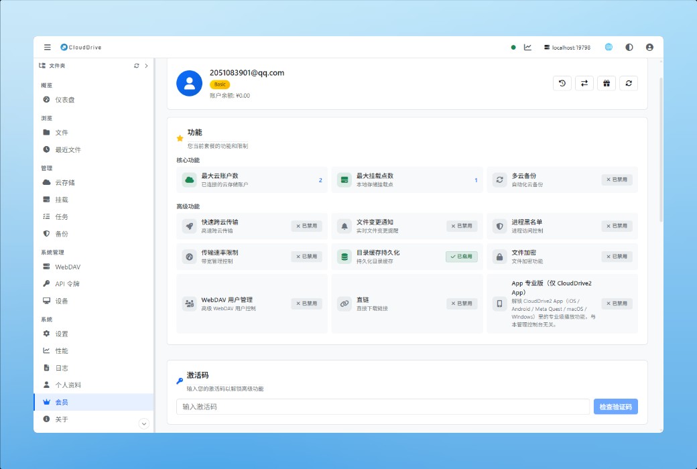Screen dimensions: 697x469
Task: Open the performance chart icon in header
Action: point(527,47)
